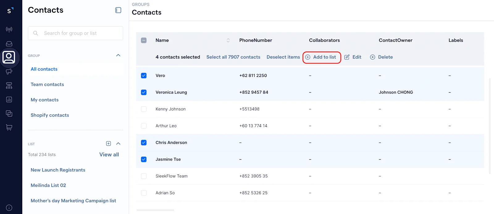The width and height of the screenshot is (494, 214).
Task: Select the Kenny Johnson row checkbox
Action: [x=144, y=109]
